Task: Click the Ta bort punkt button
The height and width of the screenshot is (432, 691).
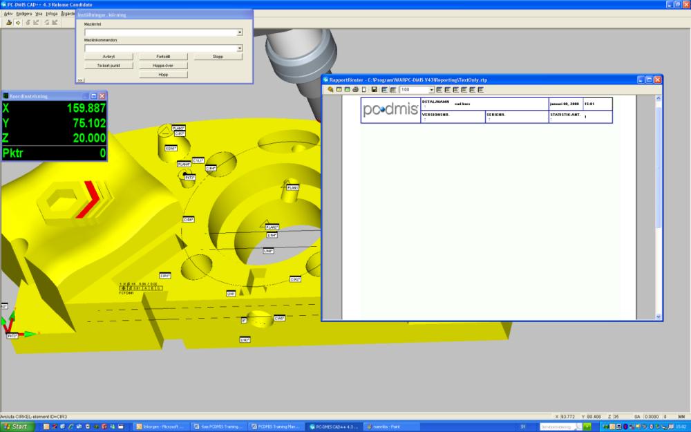Action: 108,66
